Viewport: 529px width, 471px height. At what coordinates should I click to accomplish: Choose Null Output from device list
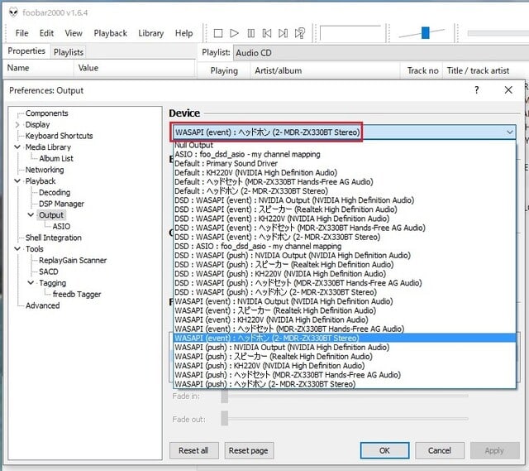pyautogui.click(x=344, y=146)
